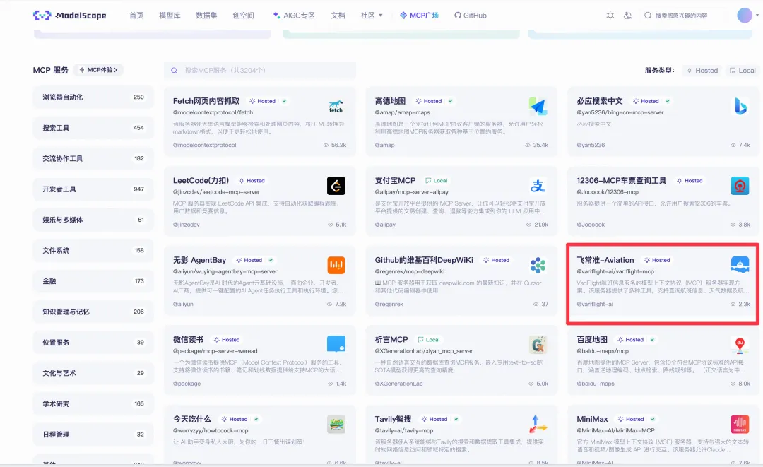Select the 娱乐与多媒体 category
This screenshot has width=763, height=467.
point(93,220)
